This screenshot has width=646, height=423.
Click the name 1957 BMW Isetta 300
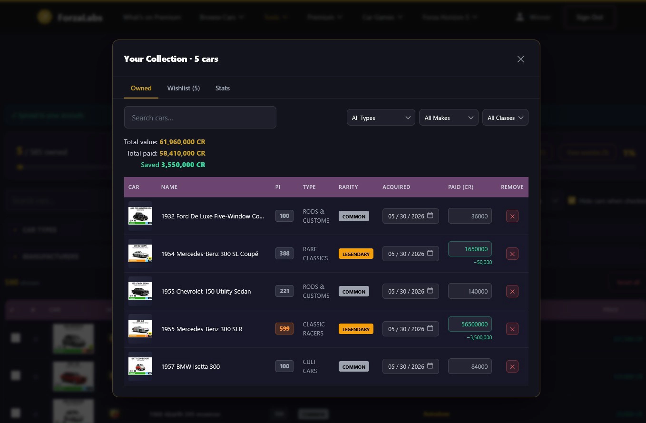pos(190,366)
